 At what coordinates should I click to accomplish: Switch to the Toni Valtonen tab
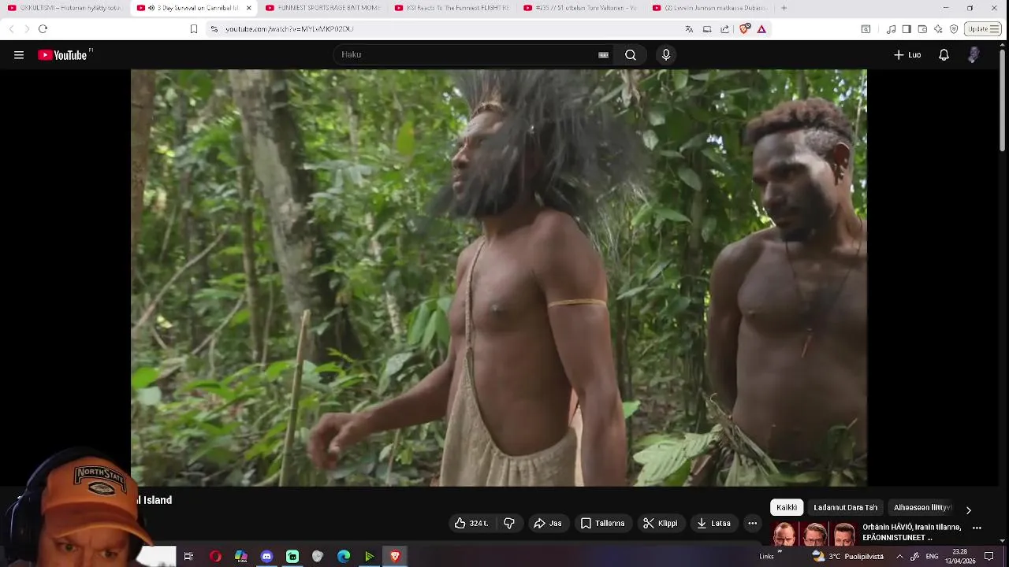click(x=582, y=8)
